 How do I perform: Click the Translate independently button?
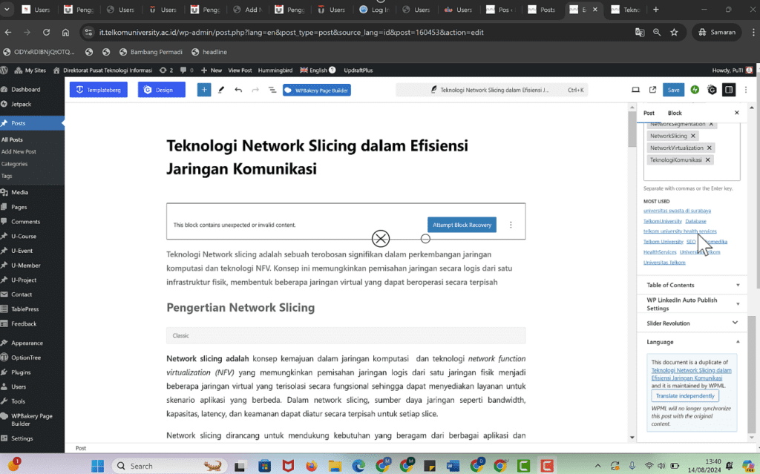[x=684, y=395]
